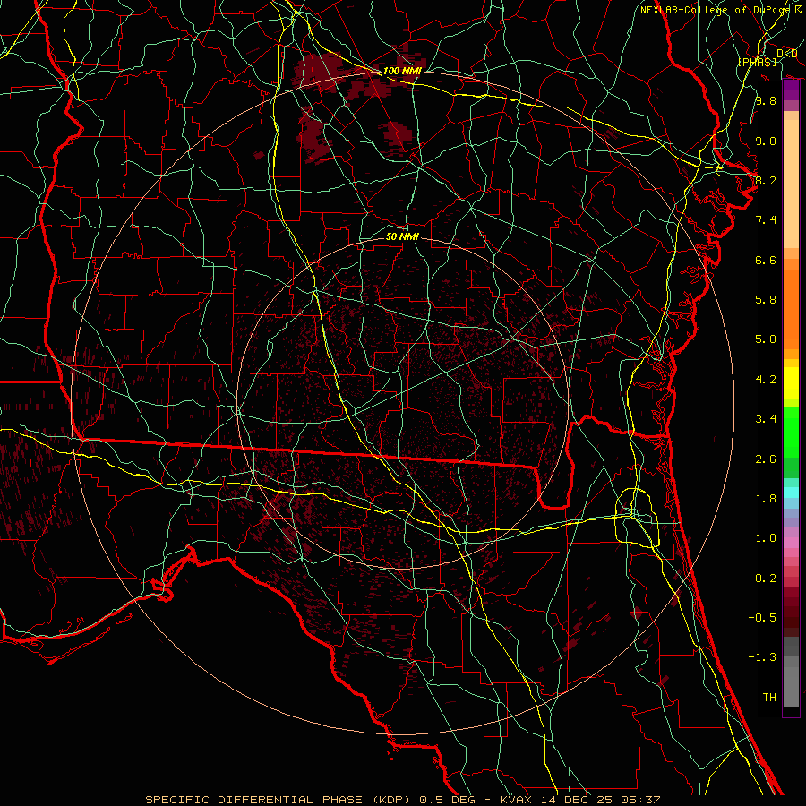The width and height of the screenshot is (806, 806).
Task: Click the purple swatch atop the color scale
Action: (x=791, y=90)
